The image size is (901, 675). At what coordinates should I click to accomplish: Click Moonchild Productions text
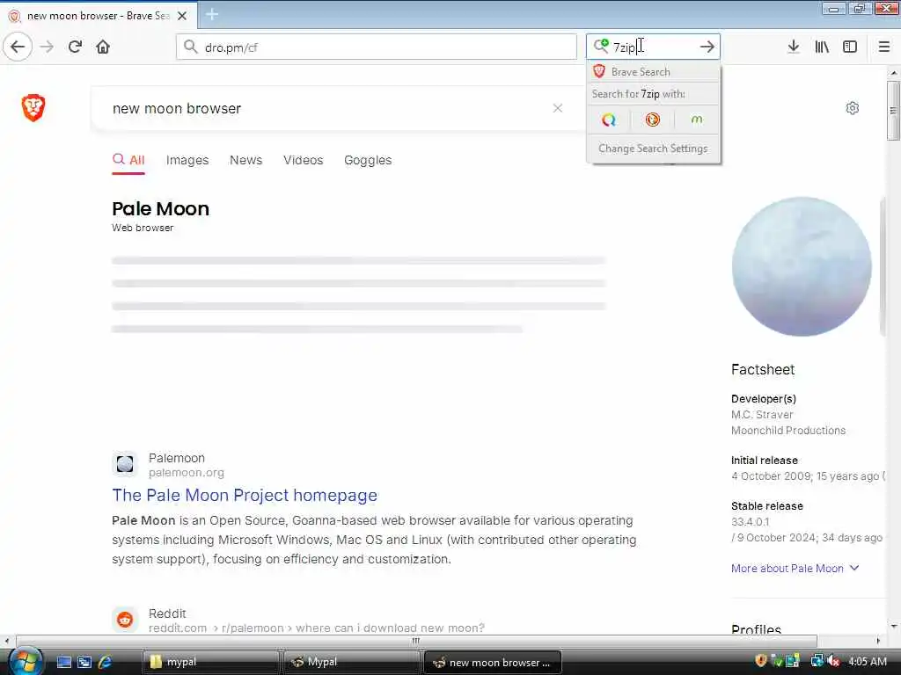pyautogui.click(x=788, y=431)
